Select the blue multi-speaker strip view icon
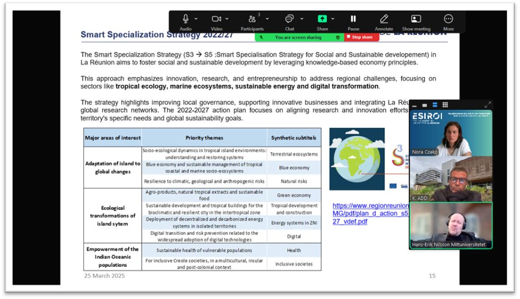 (435, 105)
